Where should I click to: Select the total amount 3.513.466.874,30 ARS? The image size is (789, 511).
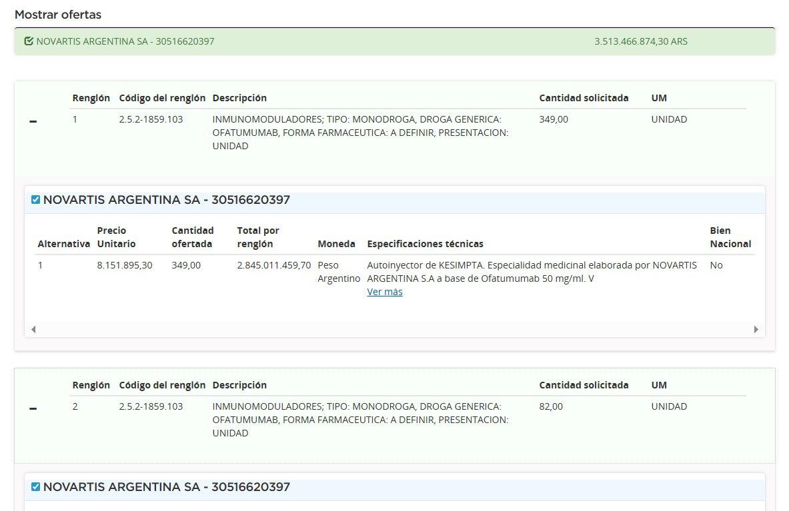click(640, 41)
